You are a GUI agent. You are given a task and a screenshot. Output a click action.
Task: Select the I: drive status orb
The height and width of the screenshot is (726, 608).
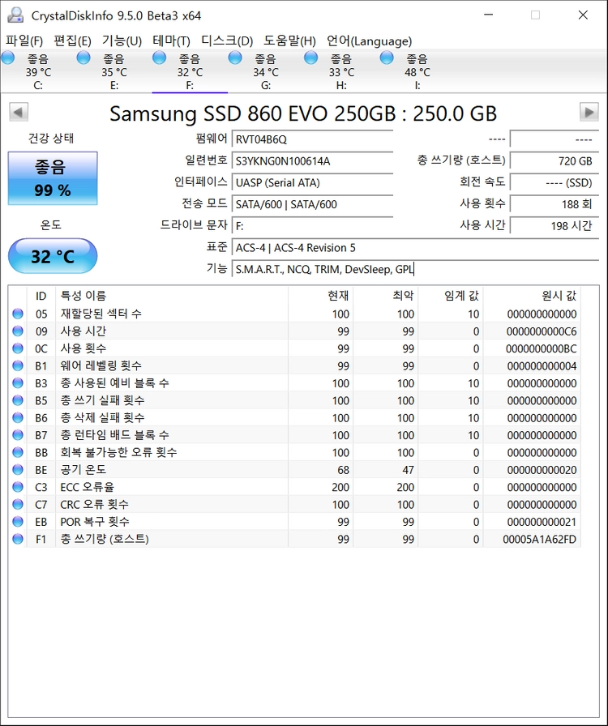(x=387, y=58)
